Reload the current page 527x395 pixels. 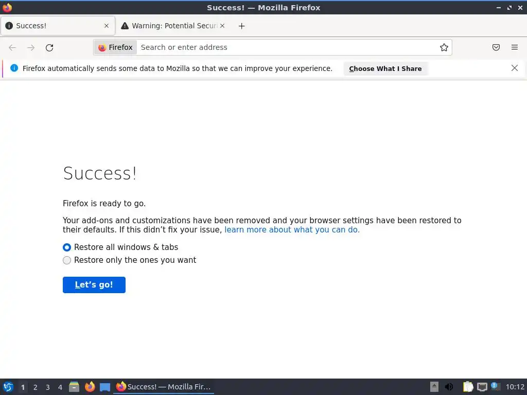tap(49, 48)
